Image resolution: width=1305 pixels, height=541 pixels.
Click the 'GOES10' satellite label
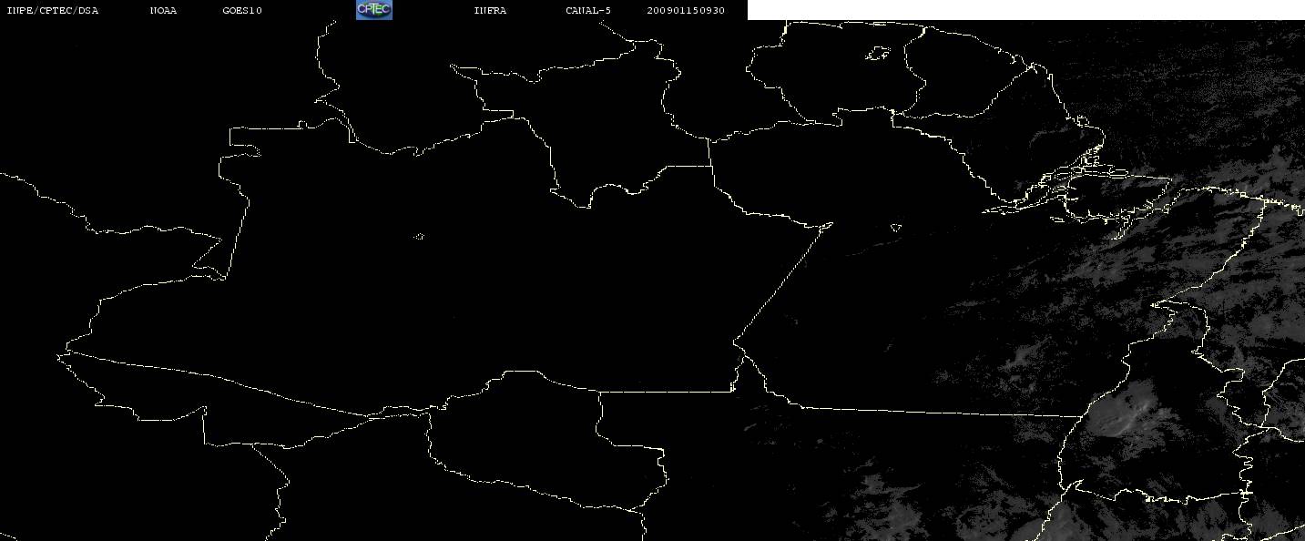(x=242, y=11)
